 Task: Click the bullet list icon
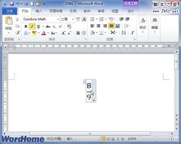(92, 19)
